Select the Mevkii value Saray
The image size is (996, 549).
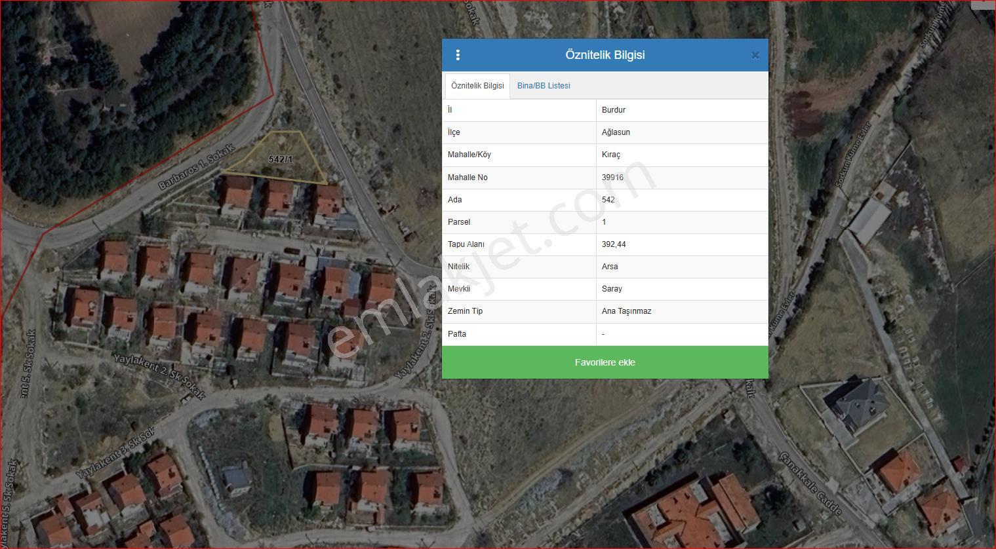click(x=612, y=289)
